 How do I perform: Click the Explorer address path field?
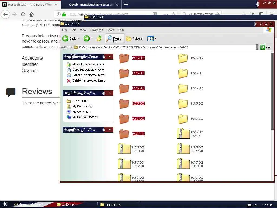(164, 47)
